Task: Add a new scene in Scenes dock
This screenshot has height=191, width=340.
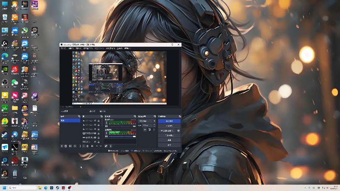Action: (62, 146)
